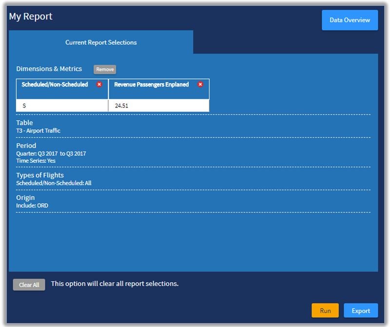Click the Include: ORD origin entry
This screenshot has height=327, width=392.
pos(32,205)
